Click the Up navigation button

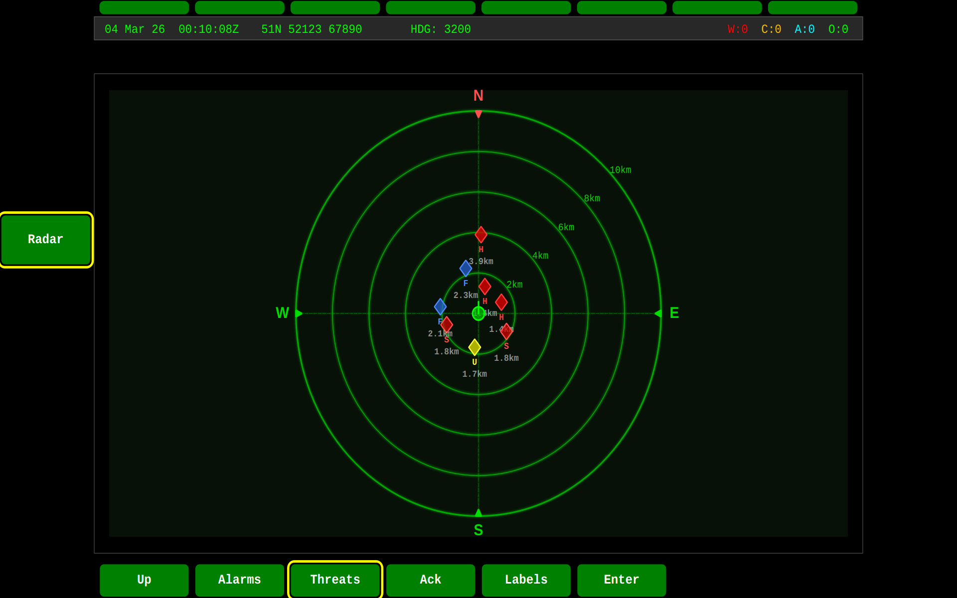[144, 580]
